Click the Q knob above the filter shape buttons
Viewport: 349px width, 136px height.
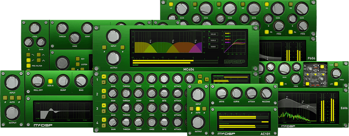(x=29, y=42)
